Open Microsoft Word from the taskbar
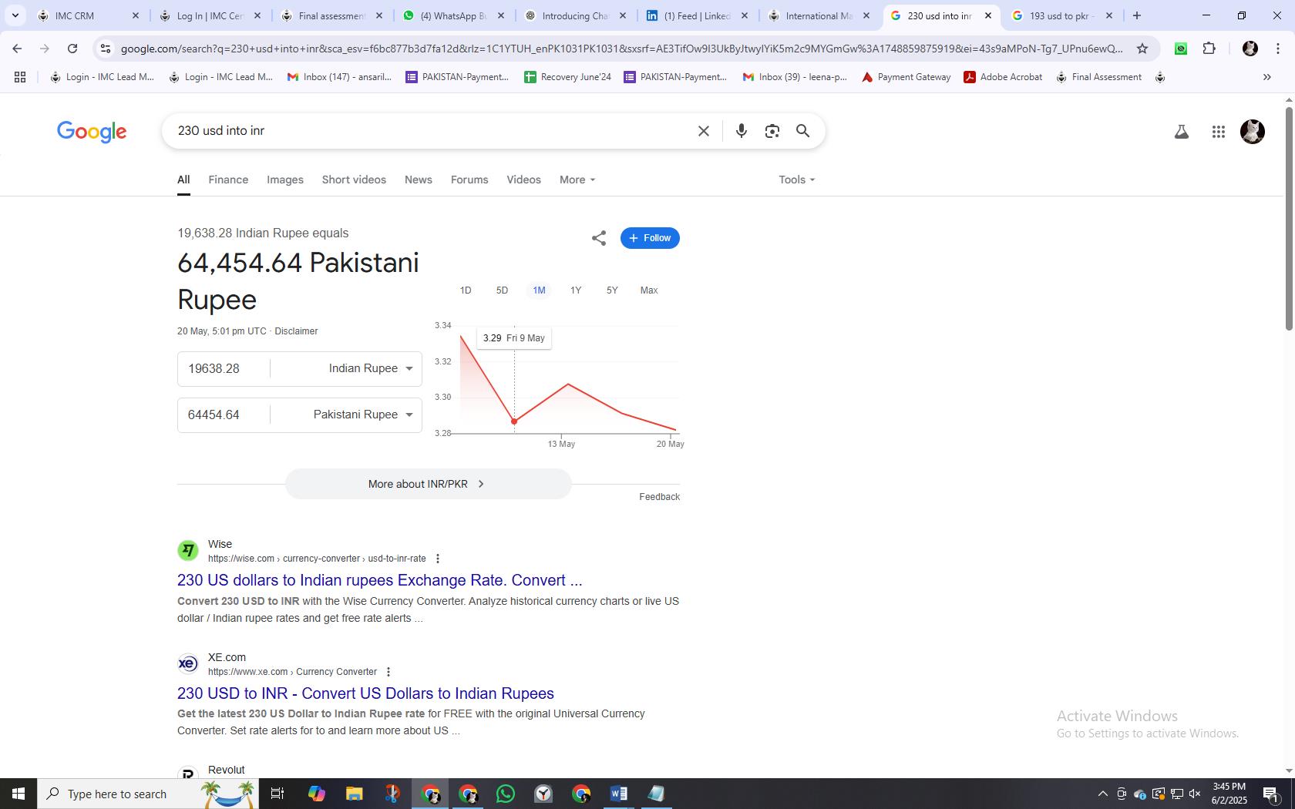 pos(618,794)
